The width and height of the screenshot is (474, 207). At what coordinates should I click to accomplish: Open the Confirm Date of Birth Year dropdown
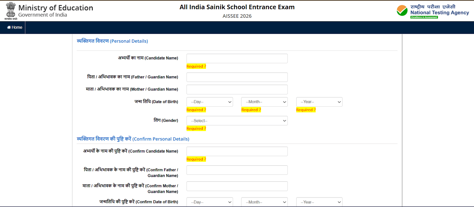(319, 202)
